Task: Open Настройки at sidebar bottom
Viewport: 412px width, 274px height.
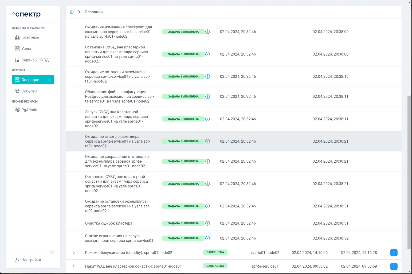Action: 31,260
